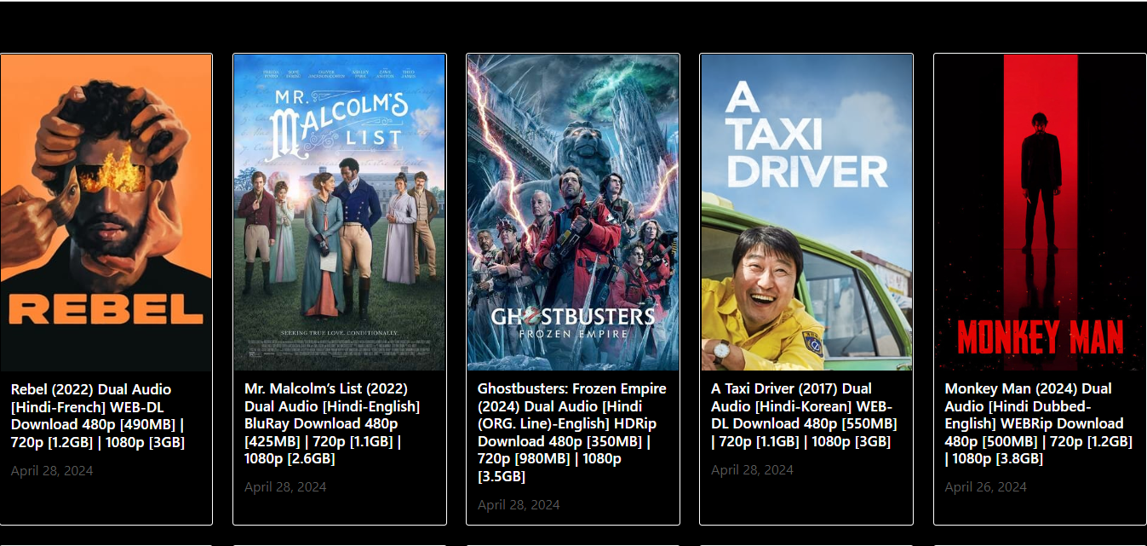Click the A Taxi Driver (2017) title link
Screen dimensions: 1147x546
click(x=804, y=415)
